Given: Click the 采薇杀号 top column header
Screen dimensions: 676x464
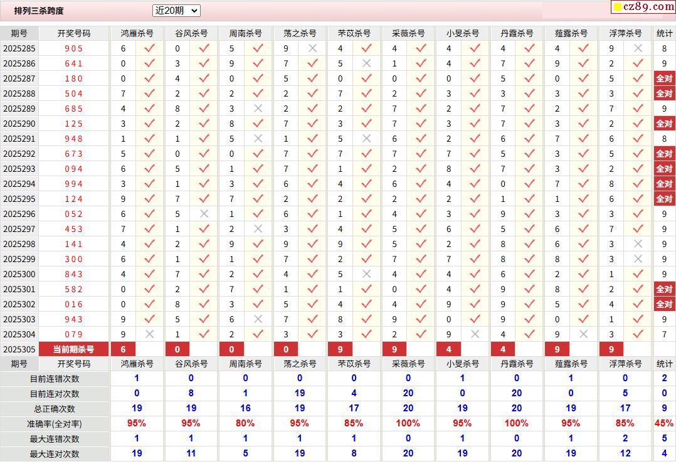Looking at the screenshot, I should click(x=408, y=34).
